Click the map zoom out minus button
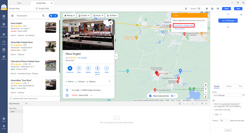The image size is (246, 133). [206, 92]
